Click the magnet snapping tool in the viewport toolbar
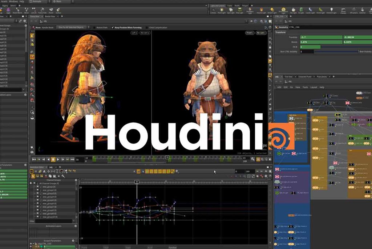Viewport: 372px width, 249px height. (32, 100)
